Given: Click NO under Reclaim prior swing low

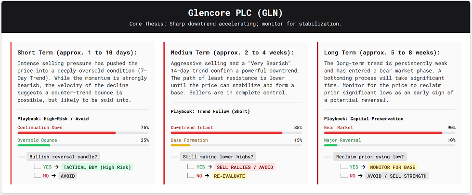Looking at the screenshot, I should pyautogui.click(x=353, y=176).
